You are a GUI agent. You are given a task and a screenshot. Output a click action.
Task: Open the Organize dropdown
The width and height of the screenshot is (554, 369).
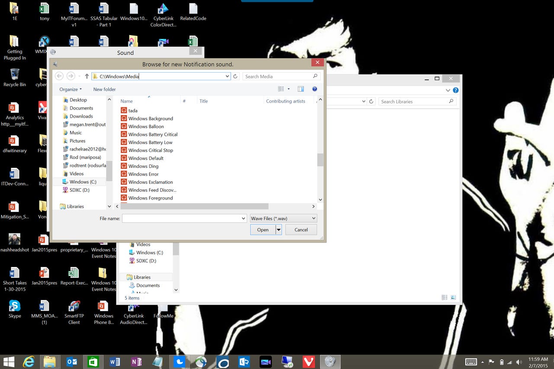tap(70, 89)
